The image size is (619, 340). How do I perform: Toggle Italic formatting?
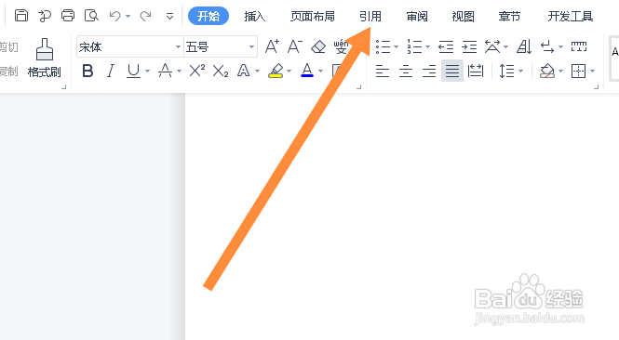click(x=111, y=72)
